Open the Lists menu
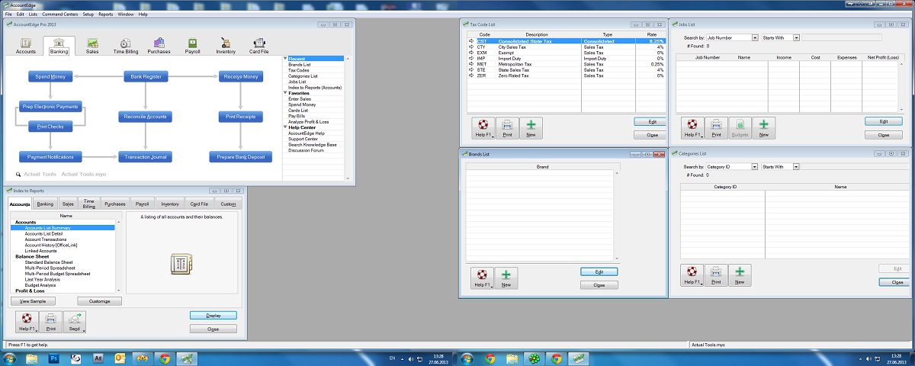915x366 pixels. click(33, 14)
